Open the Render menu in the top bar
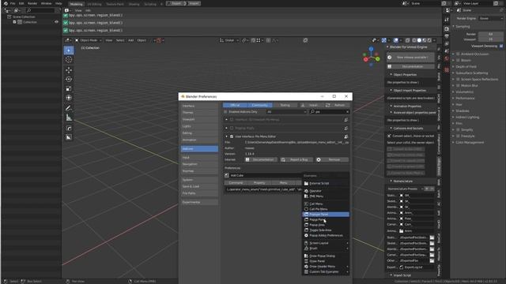506x284 pixels. (32, 3)
